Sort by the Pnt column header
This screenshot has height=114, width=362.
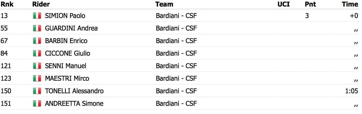click(x=310, y=4)
